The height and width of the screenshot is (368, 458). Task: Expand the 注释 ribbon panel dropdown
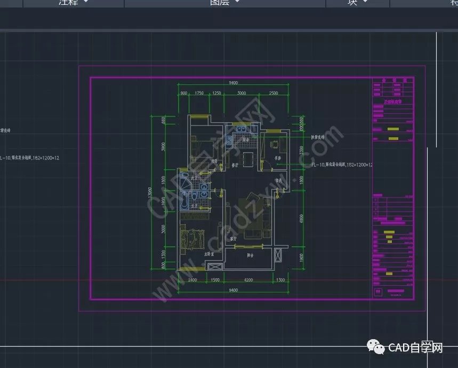tap(86, 3)
